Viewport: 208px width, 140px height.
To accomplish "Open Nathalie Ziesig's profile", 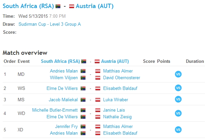I will click(x=117, y=117).
